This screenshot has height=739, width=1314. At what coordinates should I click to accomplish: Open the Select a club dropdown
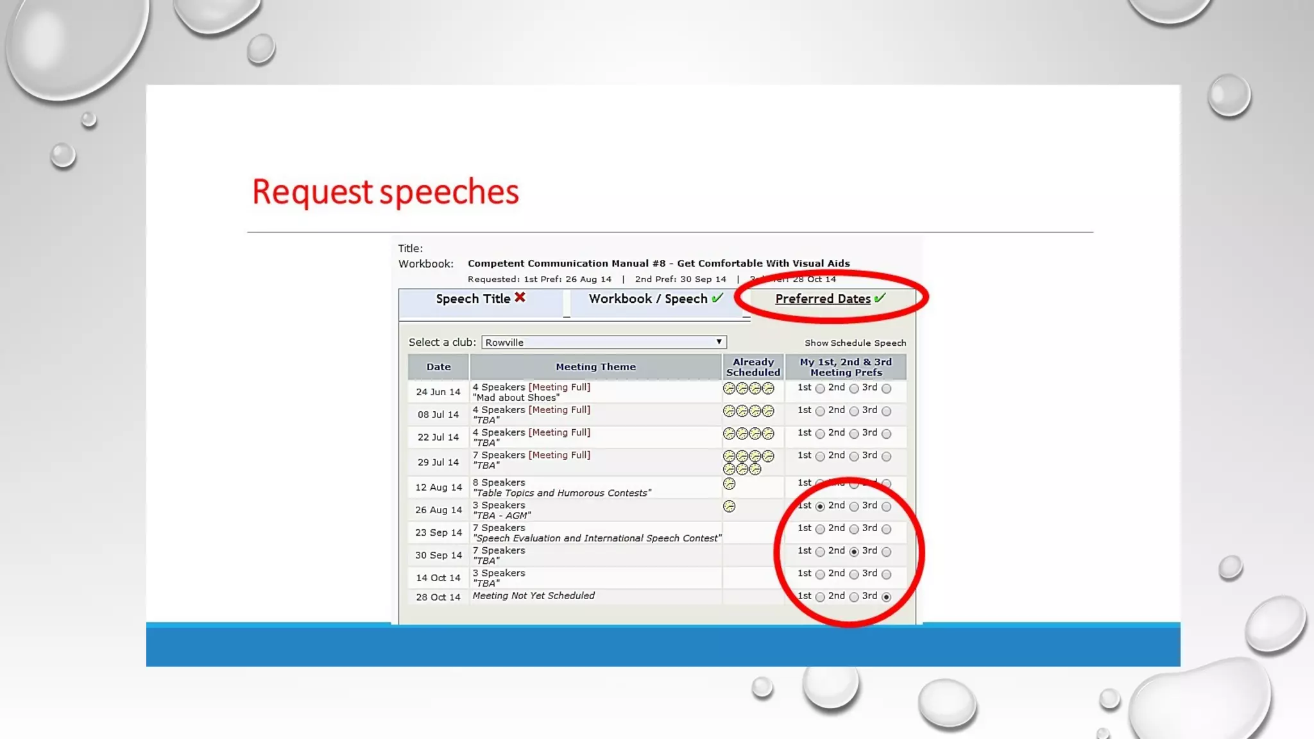tap(603, 343)
